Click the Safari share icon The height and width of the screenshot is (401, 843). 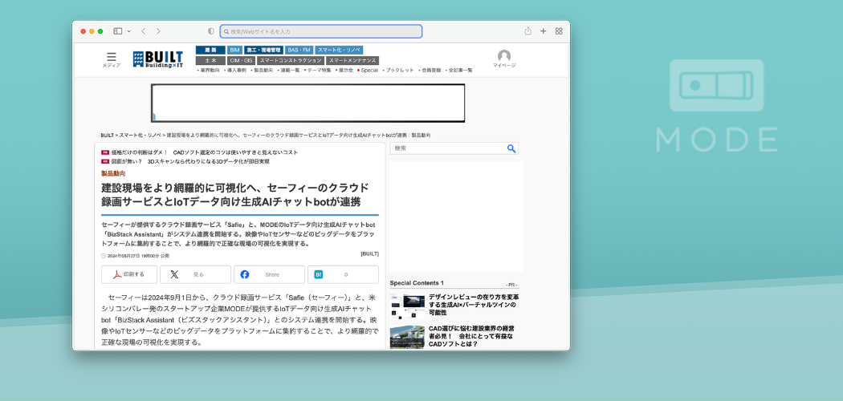coord(528,31)
